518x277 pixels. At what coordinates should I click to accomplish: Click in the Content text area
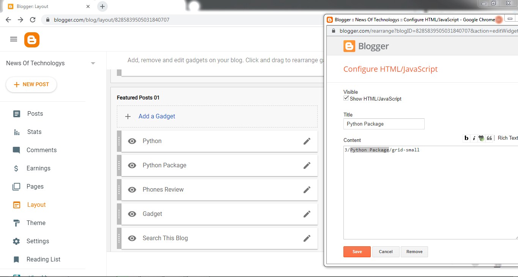[431, 193]
